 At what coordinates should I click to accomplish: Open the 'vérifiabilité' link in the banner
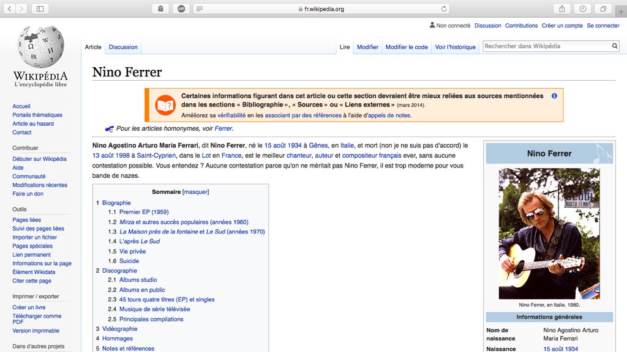(x=231, y=116)
